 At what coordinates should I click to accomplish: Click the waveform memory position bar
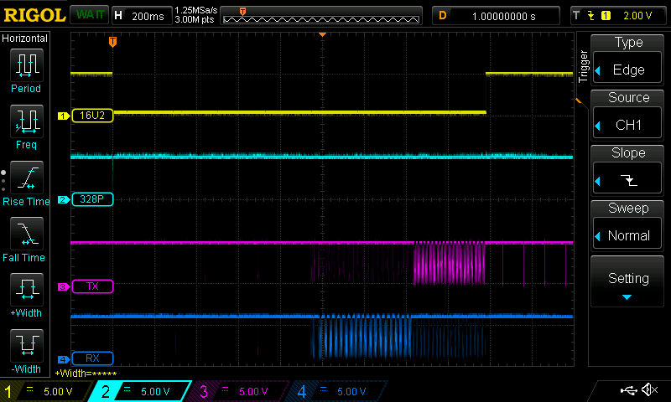(x=323, y=15)
